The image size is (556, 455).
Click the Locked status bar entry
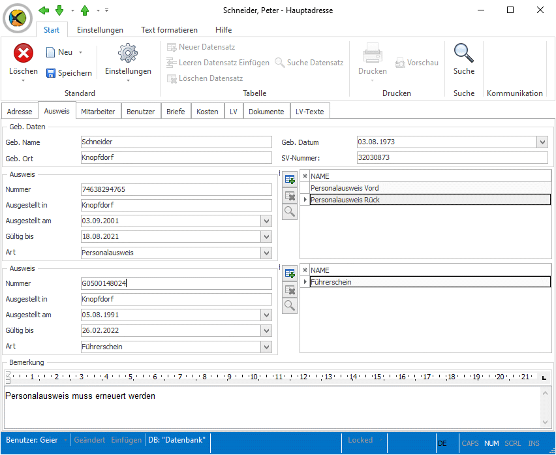coord(360,440)
